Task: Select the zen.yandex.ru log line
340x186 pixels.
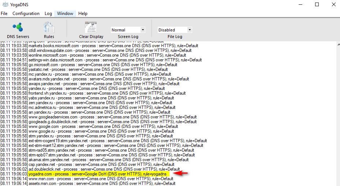Action: 86,103
